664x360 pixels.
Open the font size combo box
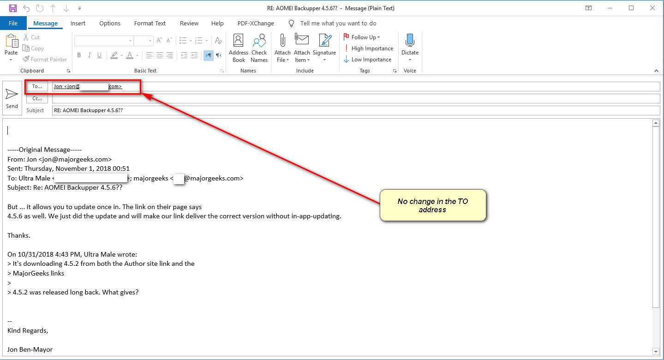144,41
